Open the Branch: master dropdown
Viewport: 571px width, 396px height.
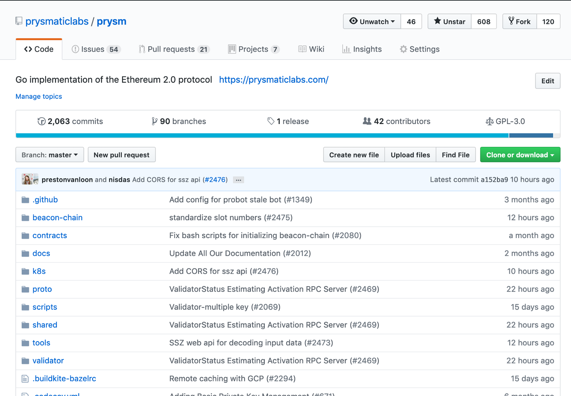click(x=50, y=155)
